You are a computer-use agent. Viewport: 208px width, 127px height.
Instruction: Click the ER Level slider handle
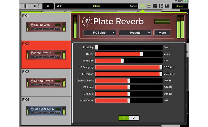[129, 87]
